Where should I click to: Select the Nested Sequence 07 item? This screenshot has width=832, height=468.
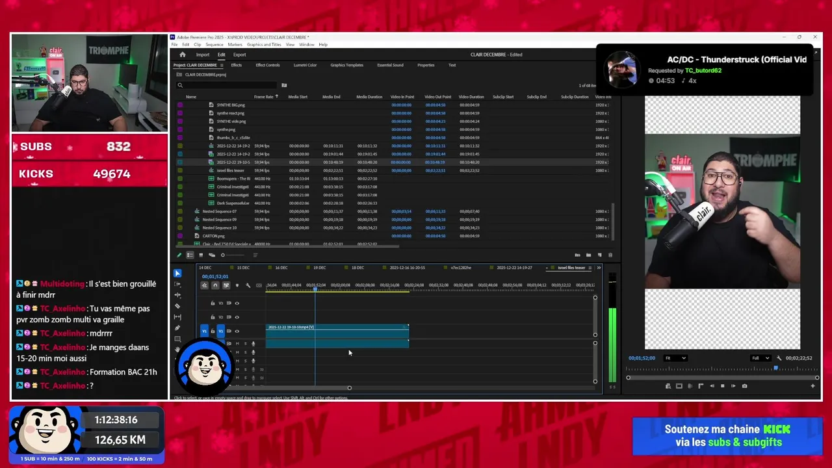(x=219, y=211)
